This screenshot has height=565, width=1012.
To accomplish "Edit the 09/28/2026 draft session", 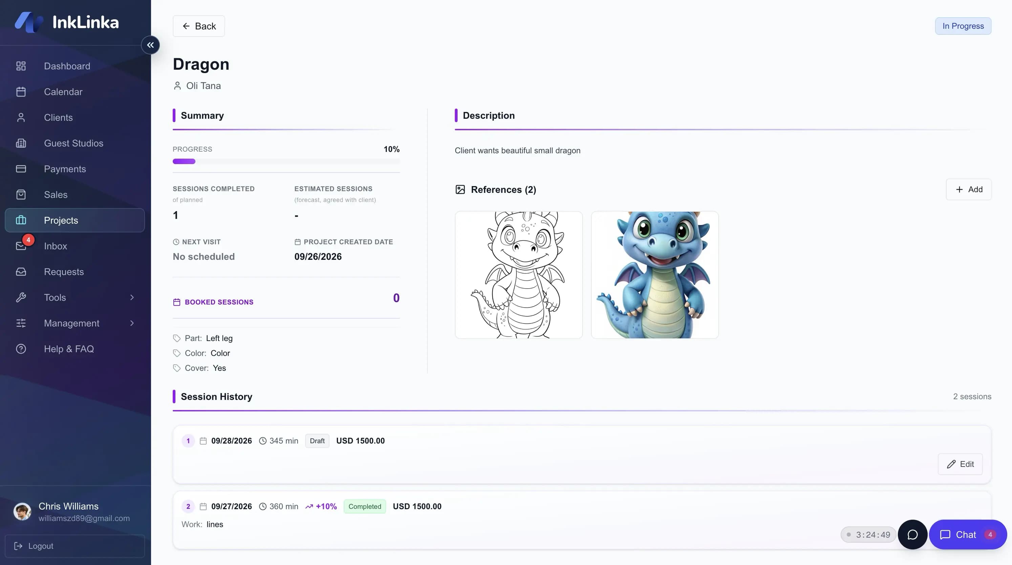I will click(960, 464).
